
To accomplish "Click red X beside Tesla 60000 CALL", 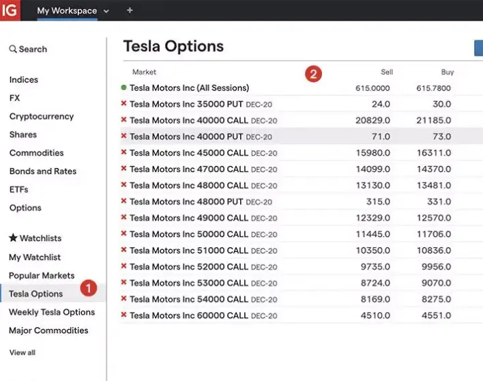I will pyautogui.click(x=123, y=315).
